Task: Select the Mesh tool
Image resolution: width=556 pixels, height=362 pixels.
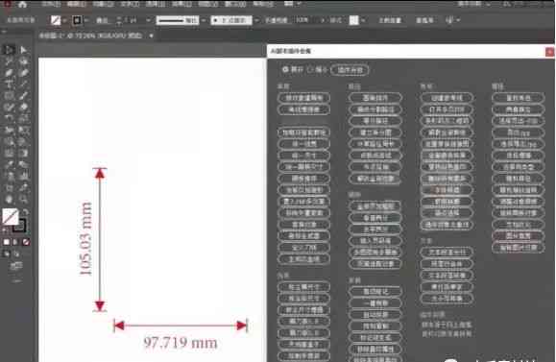Action: point(9,154)
